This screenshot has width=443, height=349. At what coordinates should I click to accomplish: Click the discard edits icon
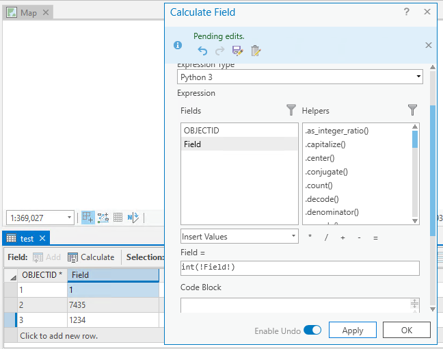(x=256, y=50)
